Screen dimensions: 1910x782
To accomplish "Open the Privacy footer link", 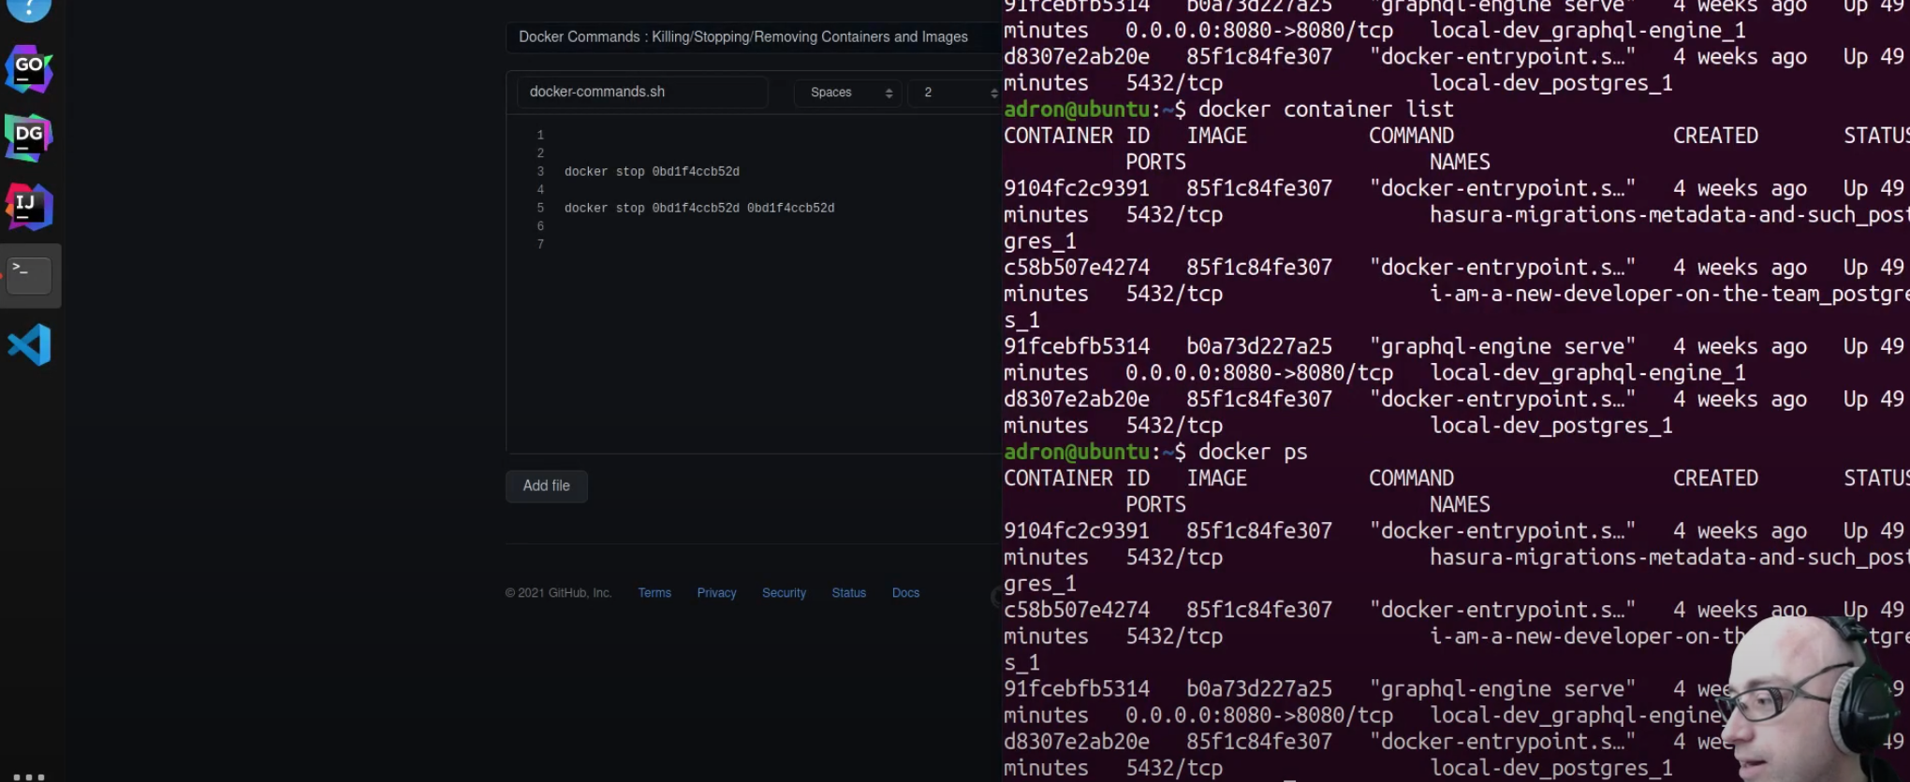I will pyautogui.click(x=716, y=593).
